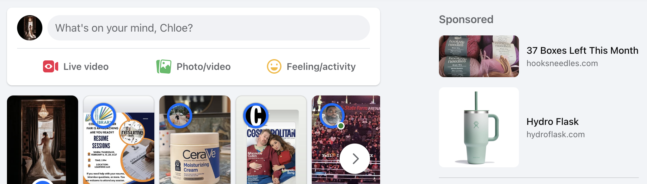
Task: Click the Cosmopolitan "C" story avatar
Action: 256,115
